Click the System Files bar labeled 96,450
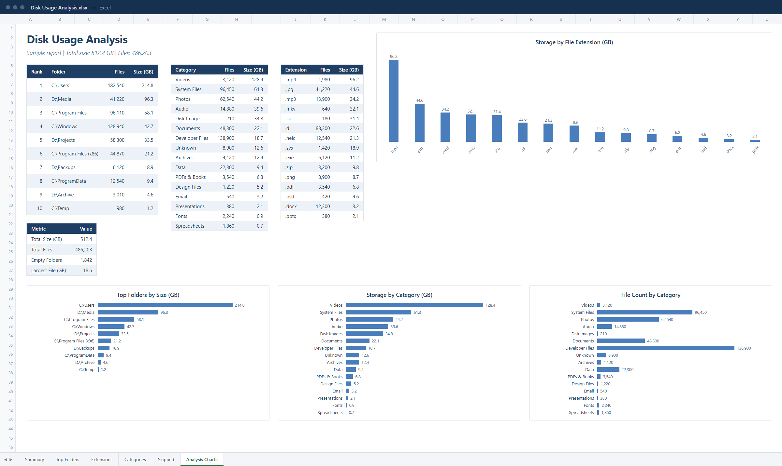The image size is (782, 466). tap(645, 312)
